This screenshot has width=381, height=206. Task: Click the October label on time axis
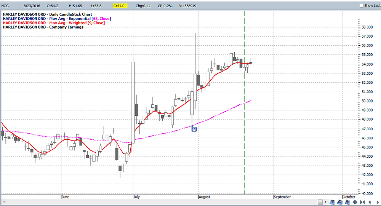349,197
